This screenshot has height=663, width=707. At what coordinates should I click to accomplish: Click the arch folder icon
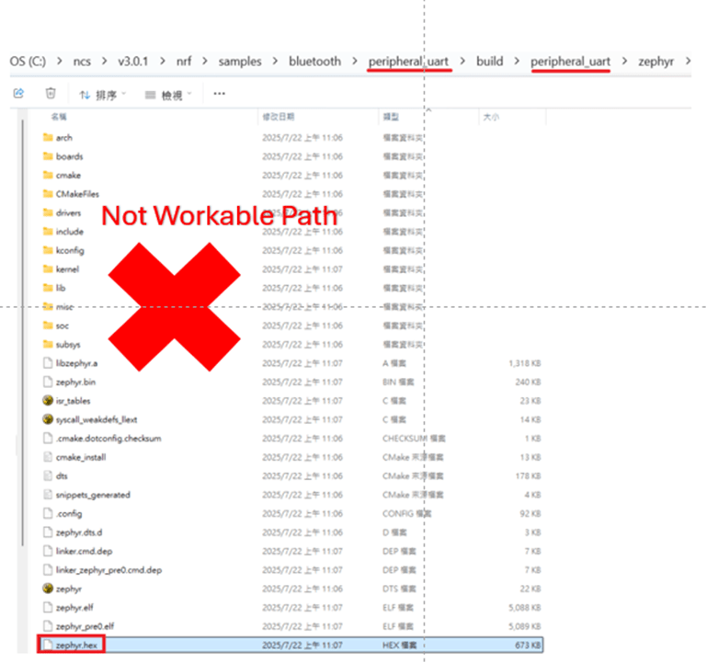(x=48, y=138)
